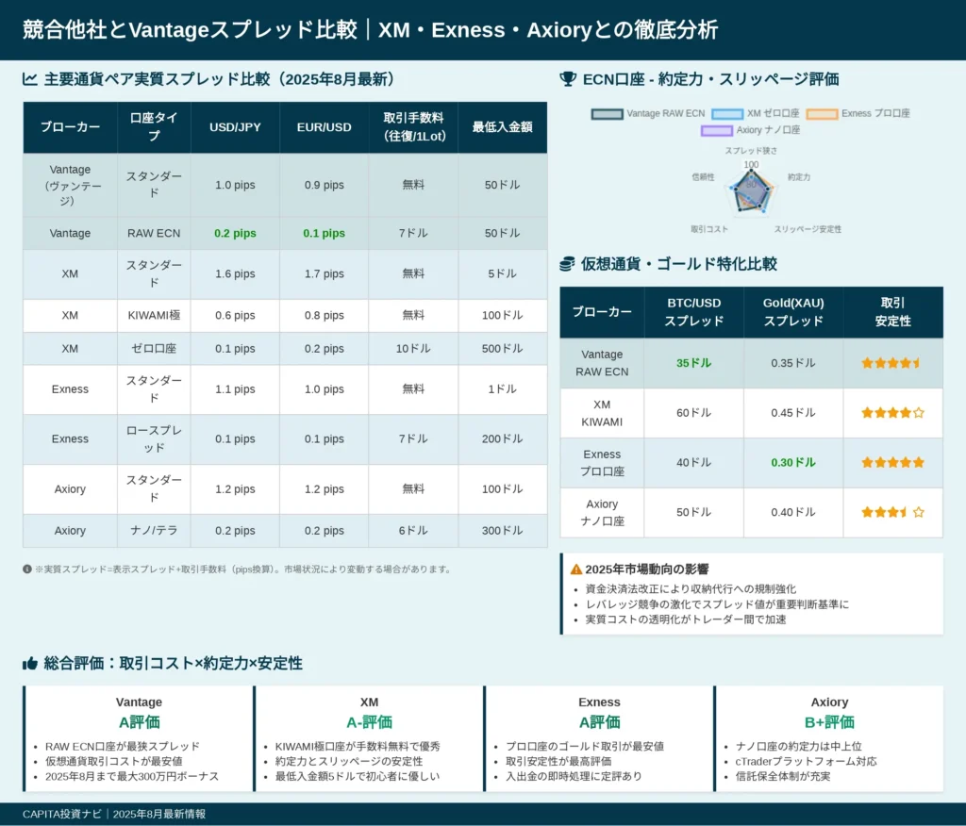The width and height of the screenshot is (966, 826).
Task: Click the 2025年8月まで最大300万円ボーナス bullet
Action: tap(132, 776)
